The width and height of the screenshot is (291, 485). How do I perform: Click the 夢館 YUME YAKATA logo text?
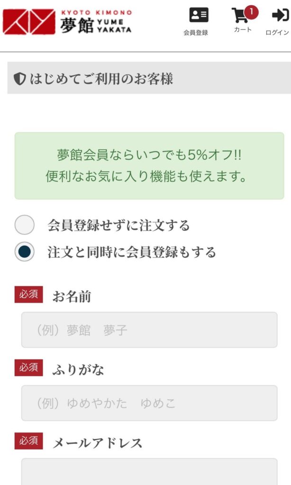click(95, 23)
